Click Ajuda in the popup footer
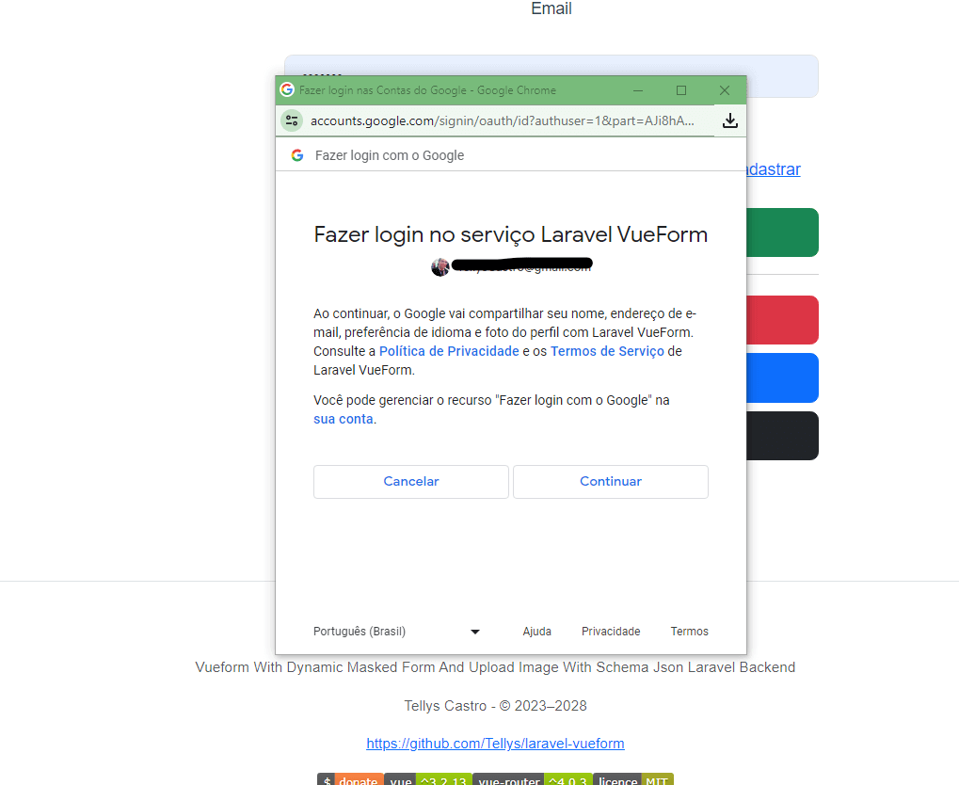This screenshot has height=785, width=959. click(x=537, y=632)
